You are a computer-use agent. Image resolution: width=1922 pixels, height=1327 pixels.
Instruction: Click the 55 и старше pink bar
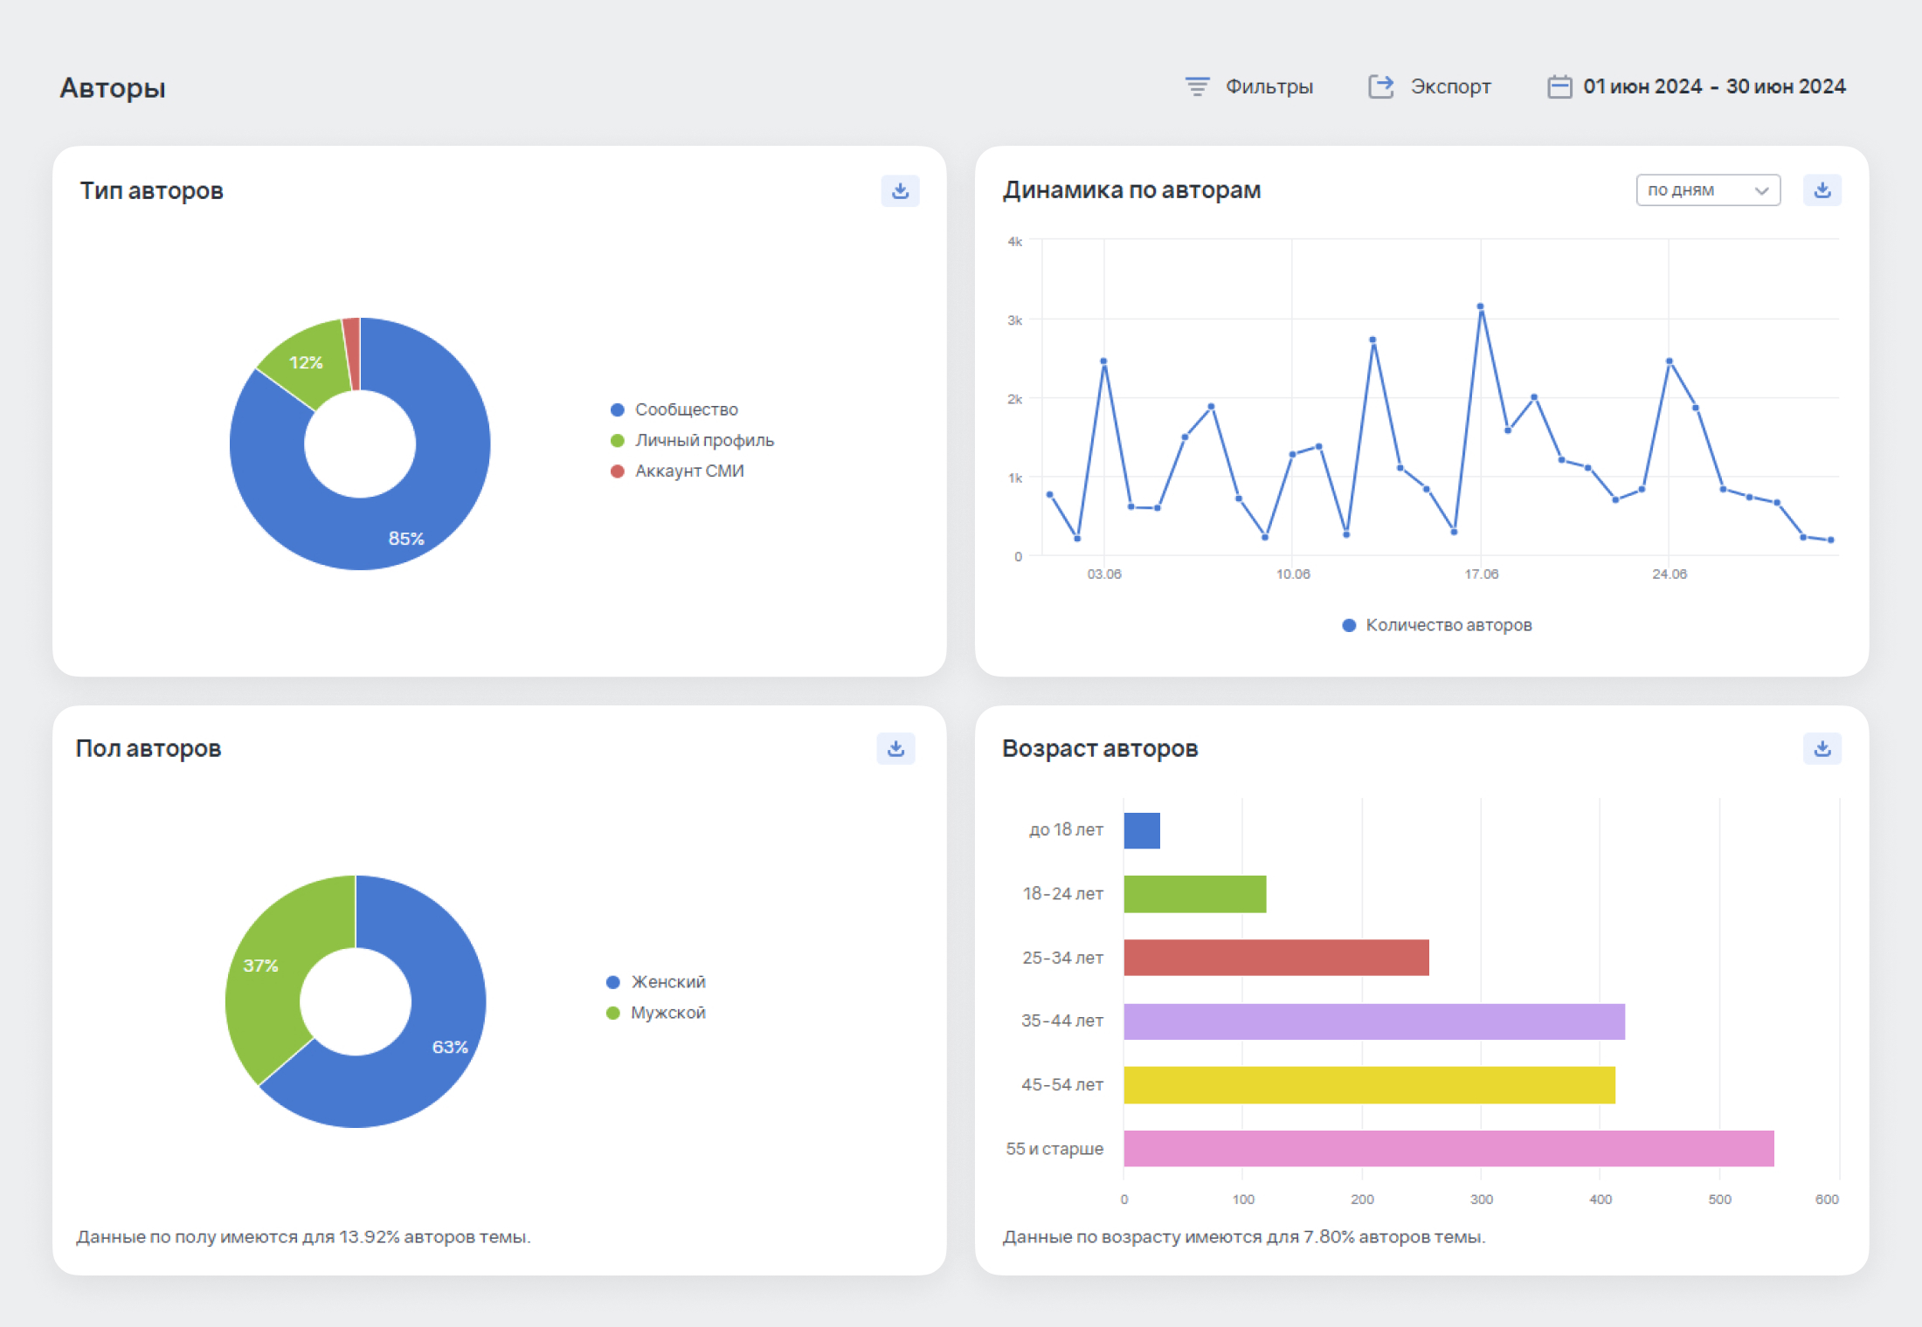(x=1448, y=1149)
